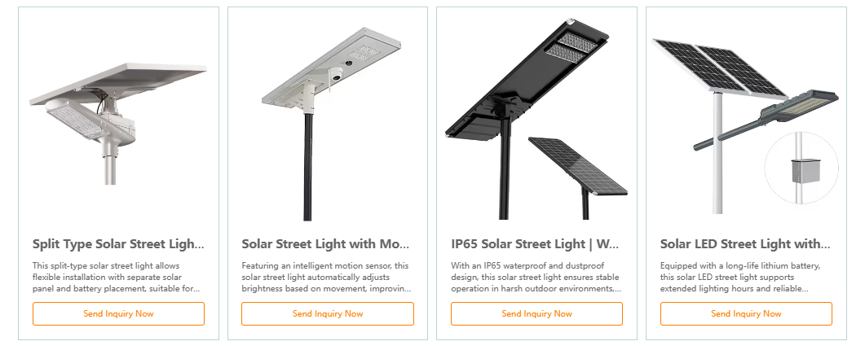Click the IP65 Solar Street Light title
This screenshot has height=350, width=865.
(x=535, y=243)
